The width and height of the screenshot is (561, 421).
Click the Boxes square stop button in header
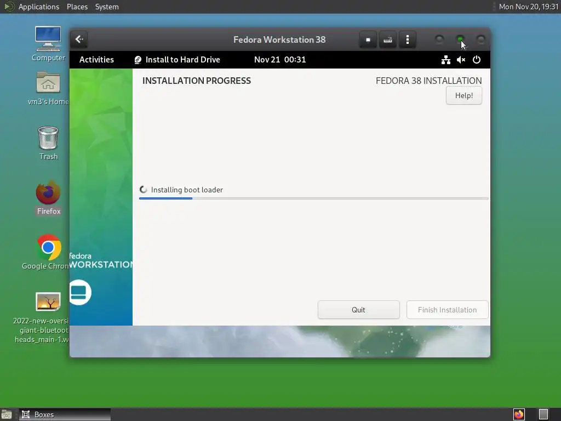tap(368, 39)
